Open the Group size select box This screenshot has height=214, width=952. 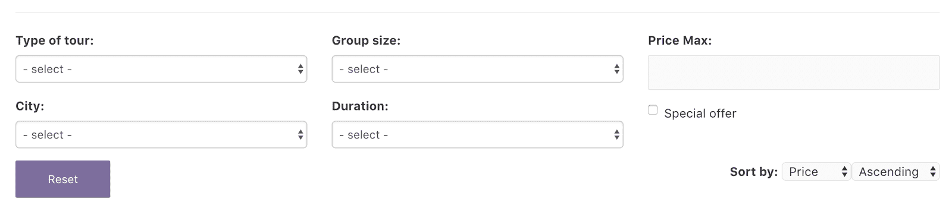(477, 69)
